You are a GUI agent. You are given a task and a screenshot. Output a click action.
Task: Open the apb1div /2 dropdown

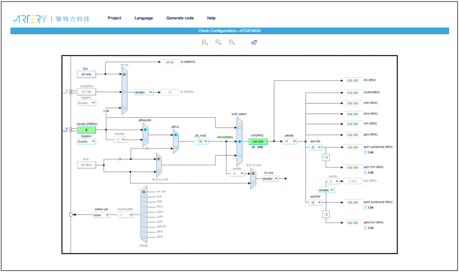pos(315,147)
